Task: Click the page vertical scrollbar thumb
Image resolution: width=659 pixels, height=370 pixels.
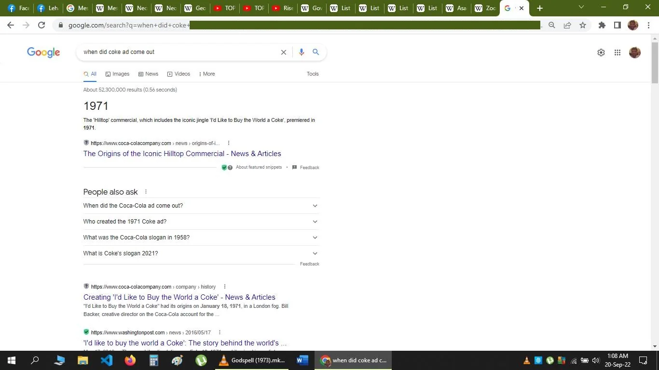Action: [655, 63]
